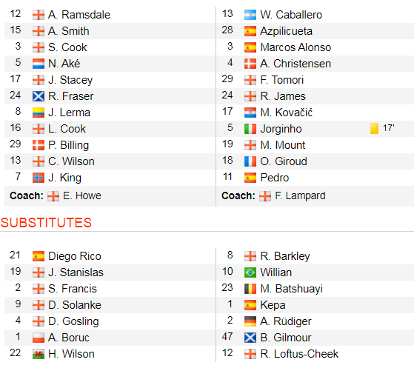Click the Argentina flag beside W. Caballero
This screenshot has width=414, height=368.
pos(250,15)
